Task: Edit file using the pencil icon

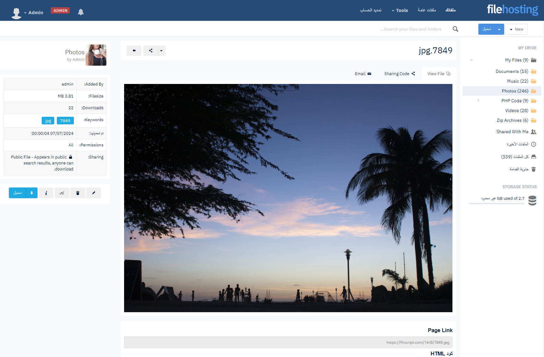Action: click(93, 193)
